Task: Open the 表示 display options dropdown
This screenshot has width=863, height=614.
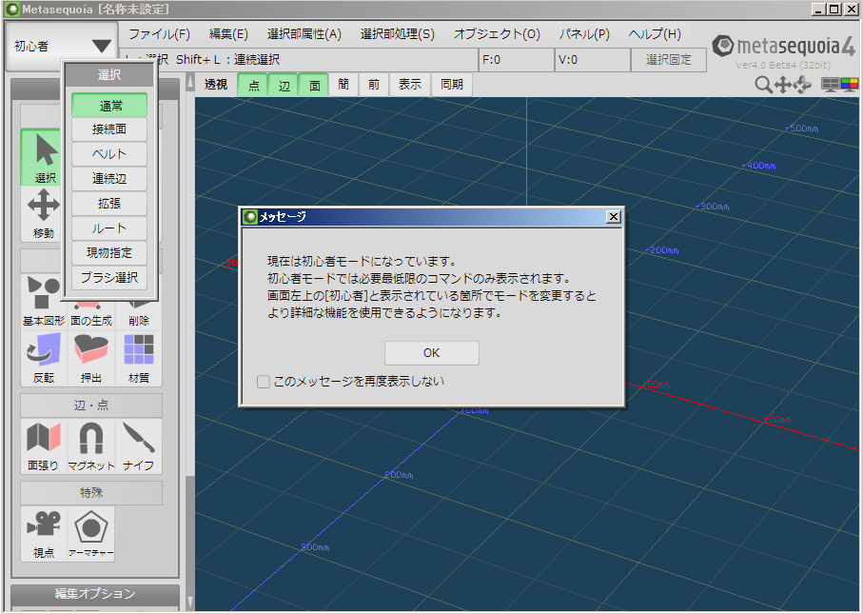Action: pyautogui.click(x=410, y=85)
